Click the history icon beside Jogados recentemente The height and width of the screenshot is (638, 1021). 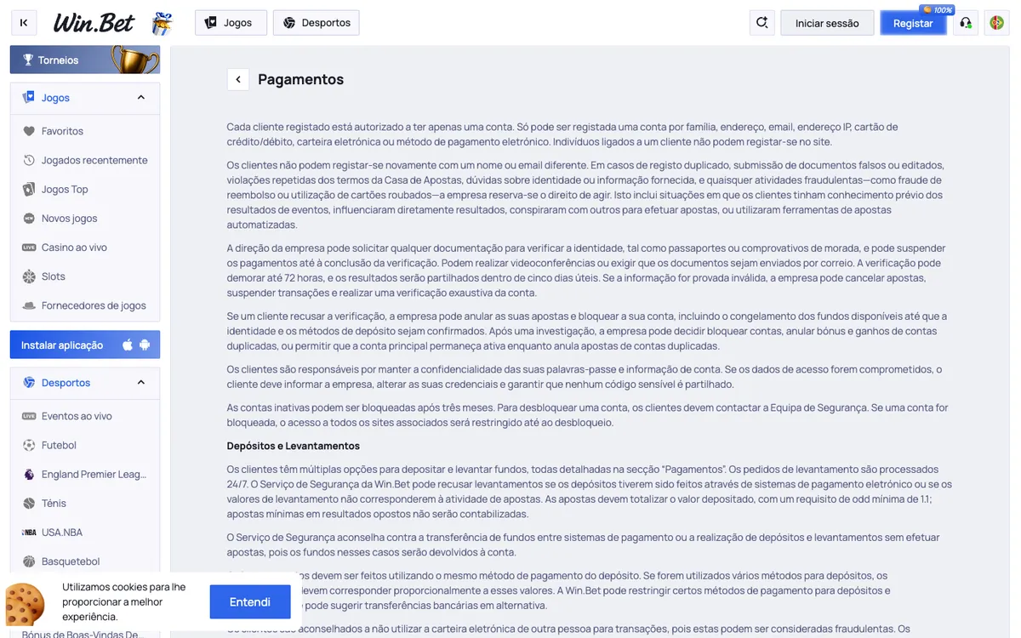pyautogui.click(x=29, y=160)
